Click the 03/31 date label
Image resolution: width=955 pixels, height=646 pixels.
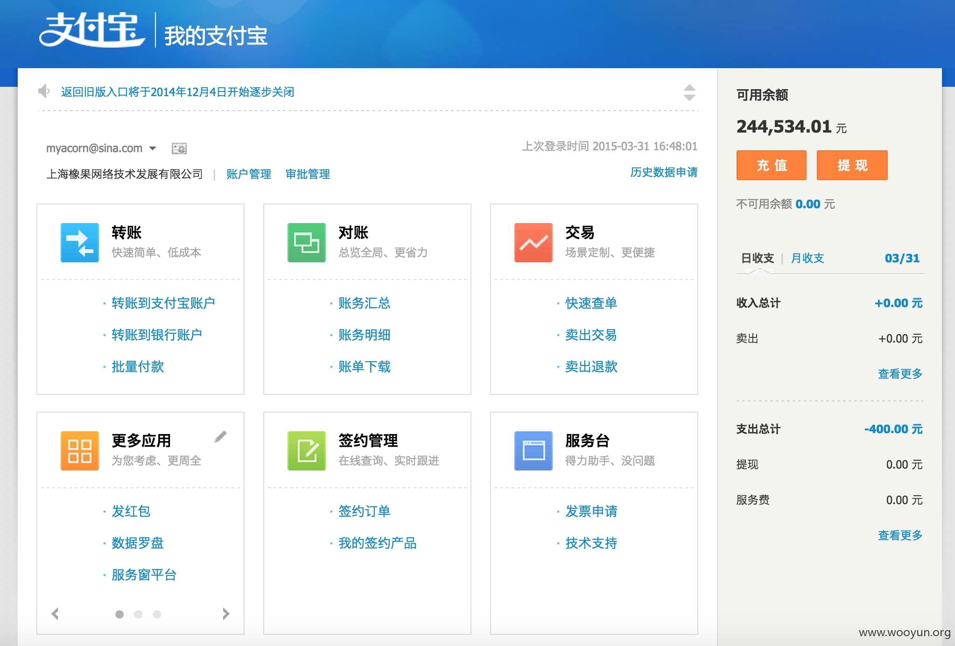(902, 258)
